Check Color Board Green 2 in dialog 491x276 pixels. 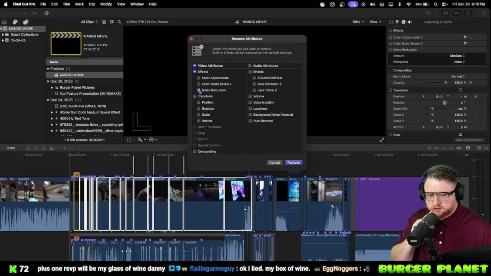click(199, 84)
